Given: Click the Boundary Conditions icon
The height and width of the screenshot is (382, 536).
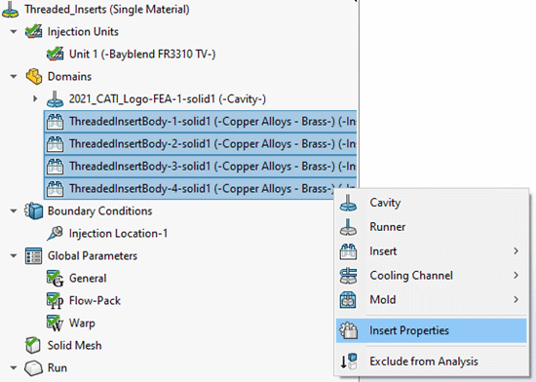Looking at the screenshot, I should (x=33, y=210).
